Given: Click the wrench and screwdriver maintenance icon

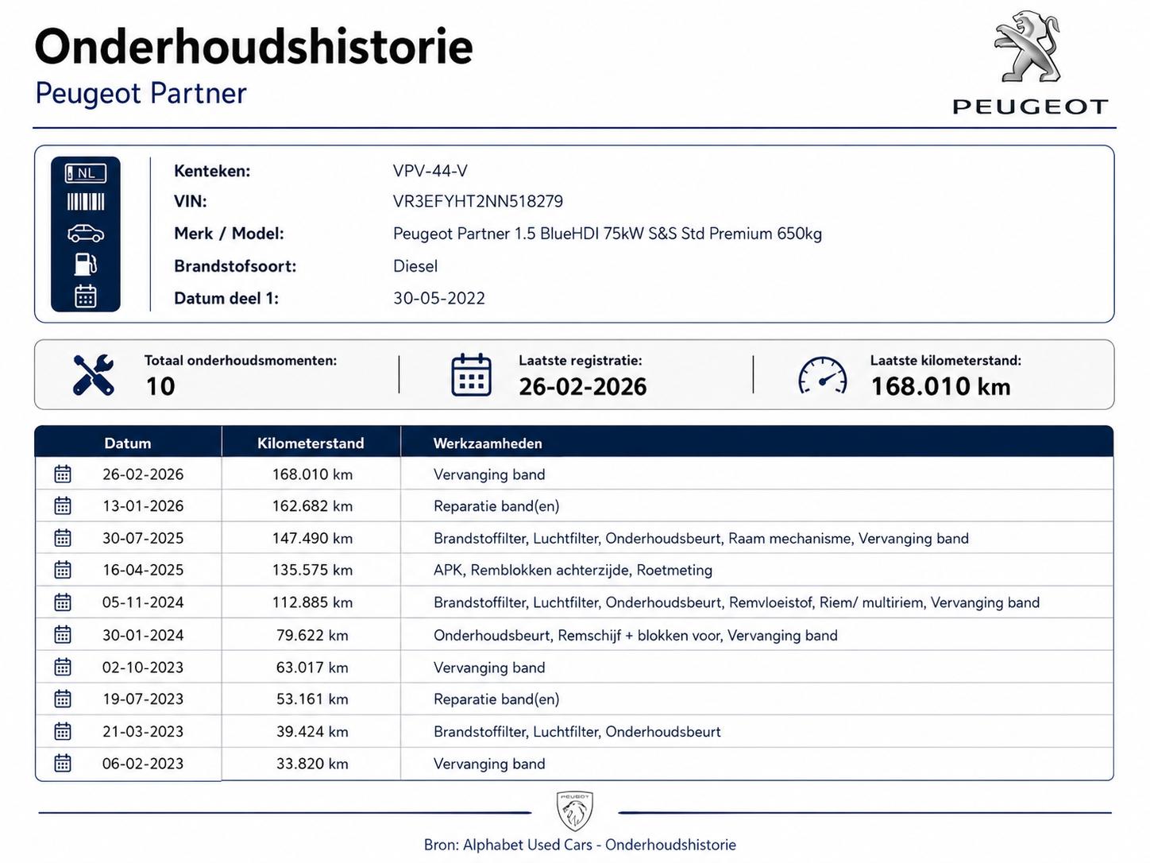Looking at the screenshot, I should [94, 375].
